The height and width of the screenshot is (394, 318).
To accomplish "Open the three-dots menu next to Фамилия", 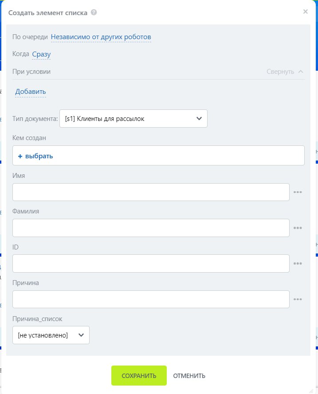I will click(298, 228).
